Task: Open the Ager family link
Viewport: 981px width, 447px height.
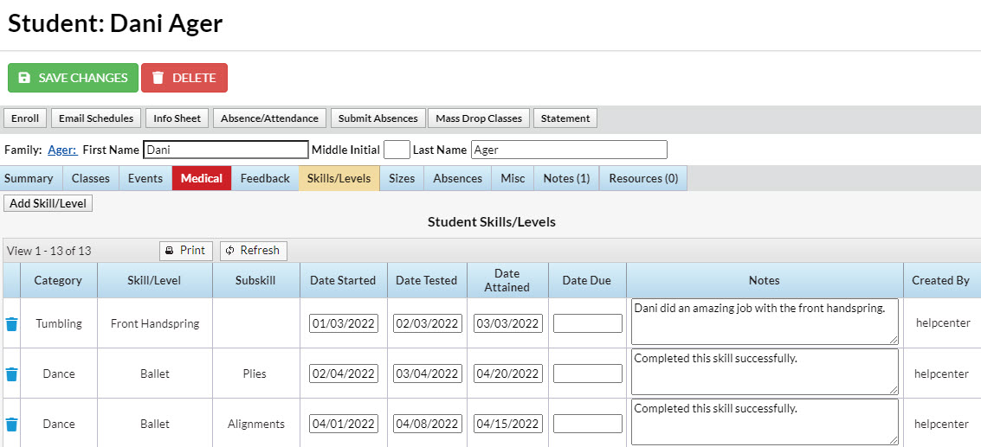Action: tap(62, 150)
